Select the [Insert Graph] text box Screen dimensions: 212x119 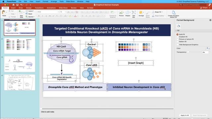[136, 63]
